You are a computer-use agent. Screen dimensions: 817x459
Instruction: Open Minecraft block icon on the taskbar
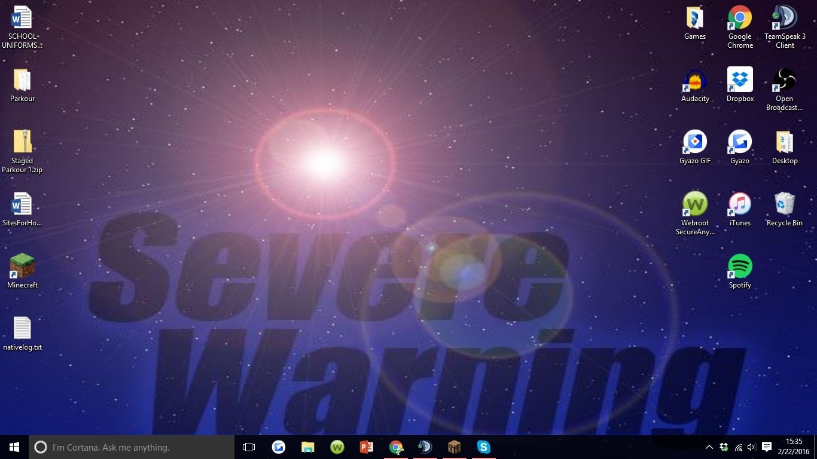(x=454, y=447)
